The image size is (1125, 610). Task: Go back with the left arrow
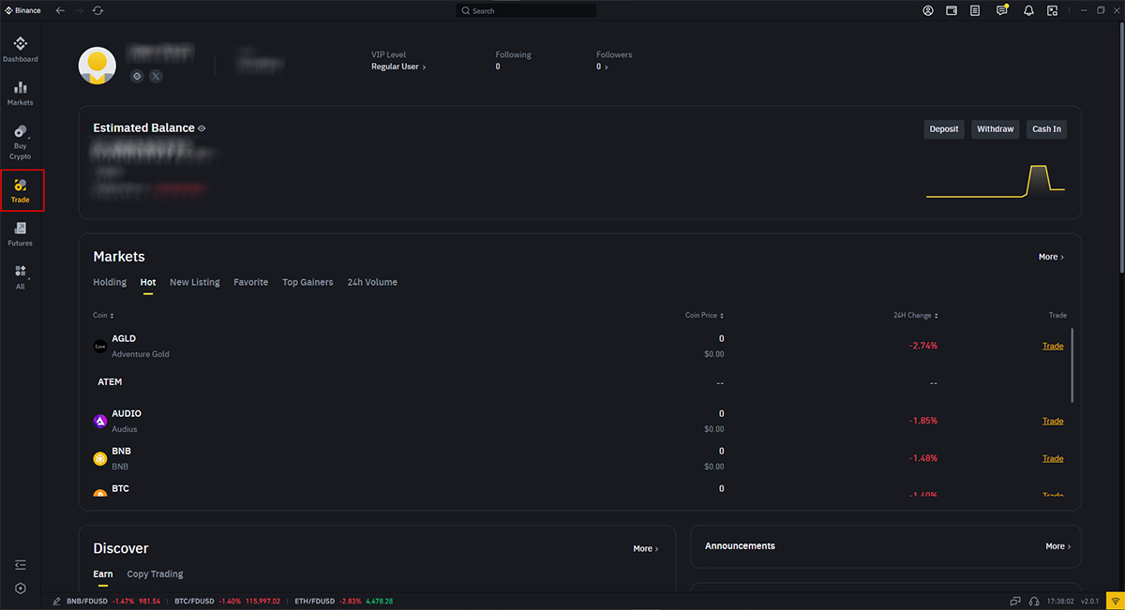pyautogui.click(x=60, y=10)
